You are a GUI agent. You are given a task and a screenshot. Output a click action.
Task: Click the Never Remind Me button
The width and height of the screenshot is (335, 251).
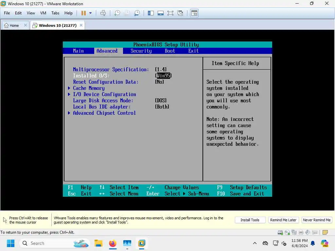pyautogui.click(x=317, y=220)
